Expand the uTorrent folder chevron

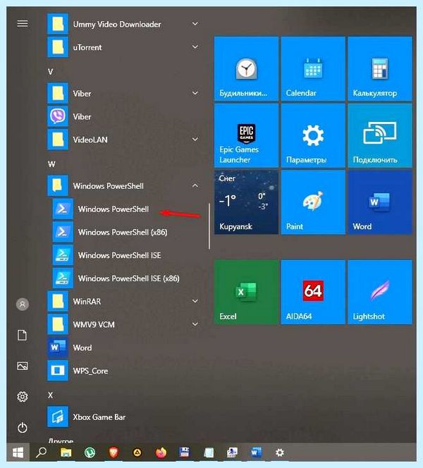pyautogui.click(x=195, y=47)
